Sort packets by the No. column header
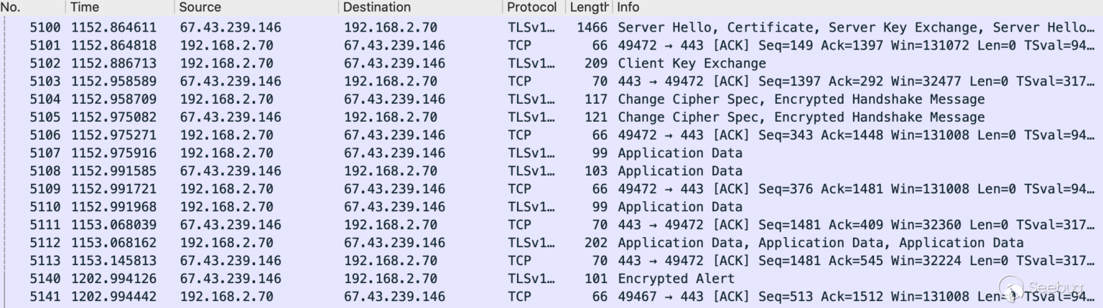Screen dimensions: 1103x308 coord(11,7)
